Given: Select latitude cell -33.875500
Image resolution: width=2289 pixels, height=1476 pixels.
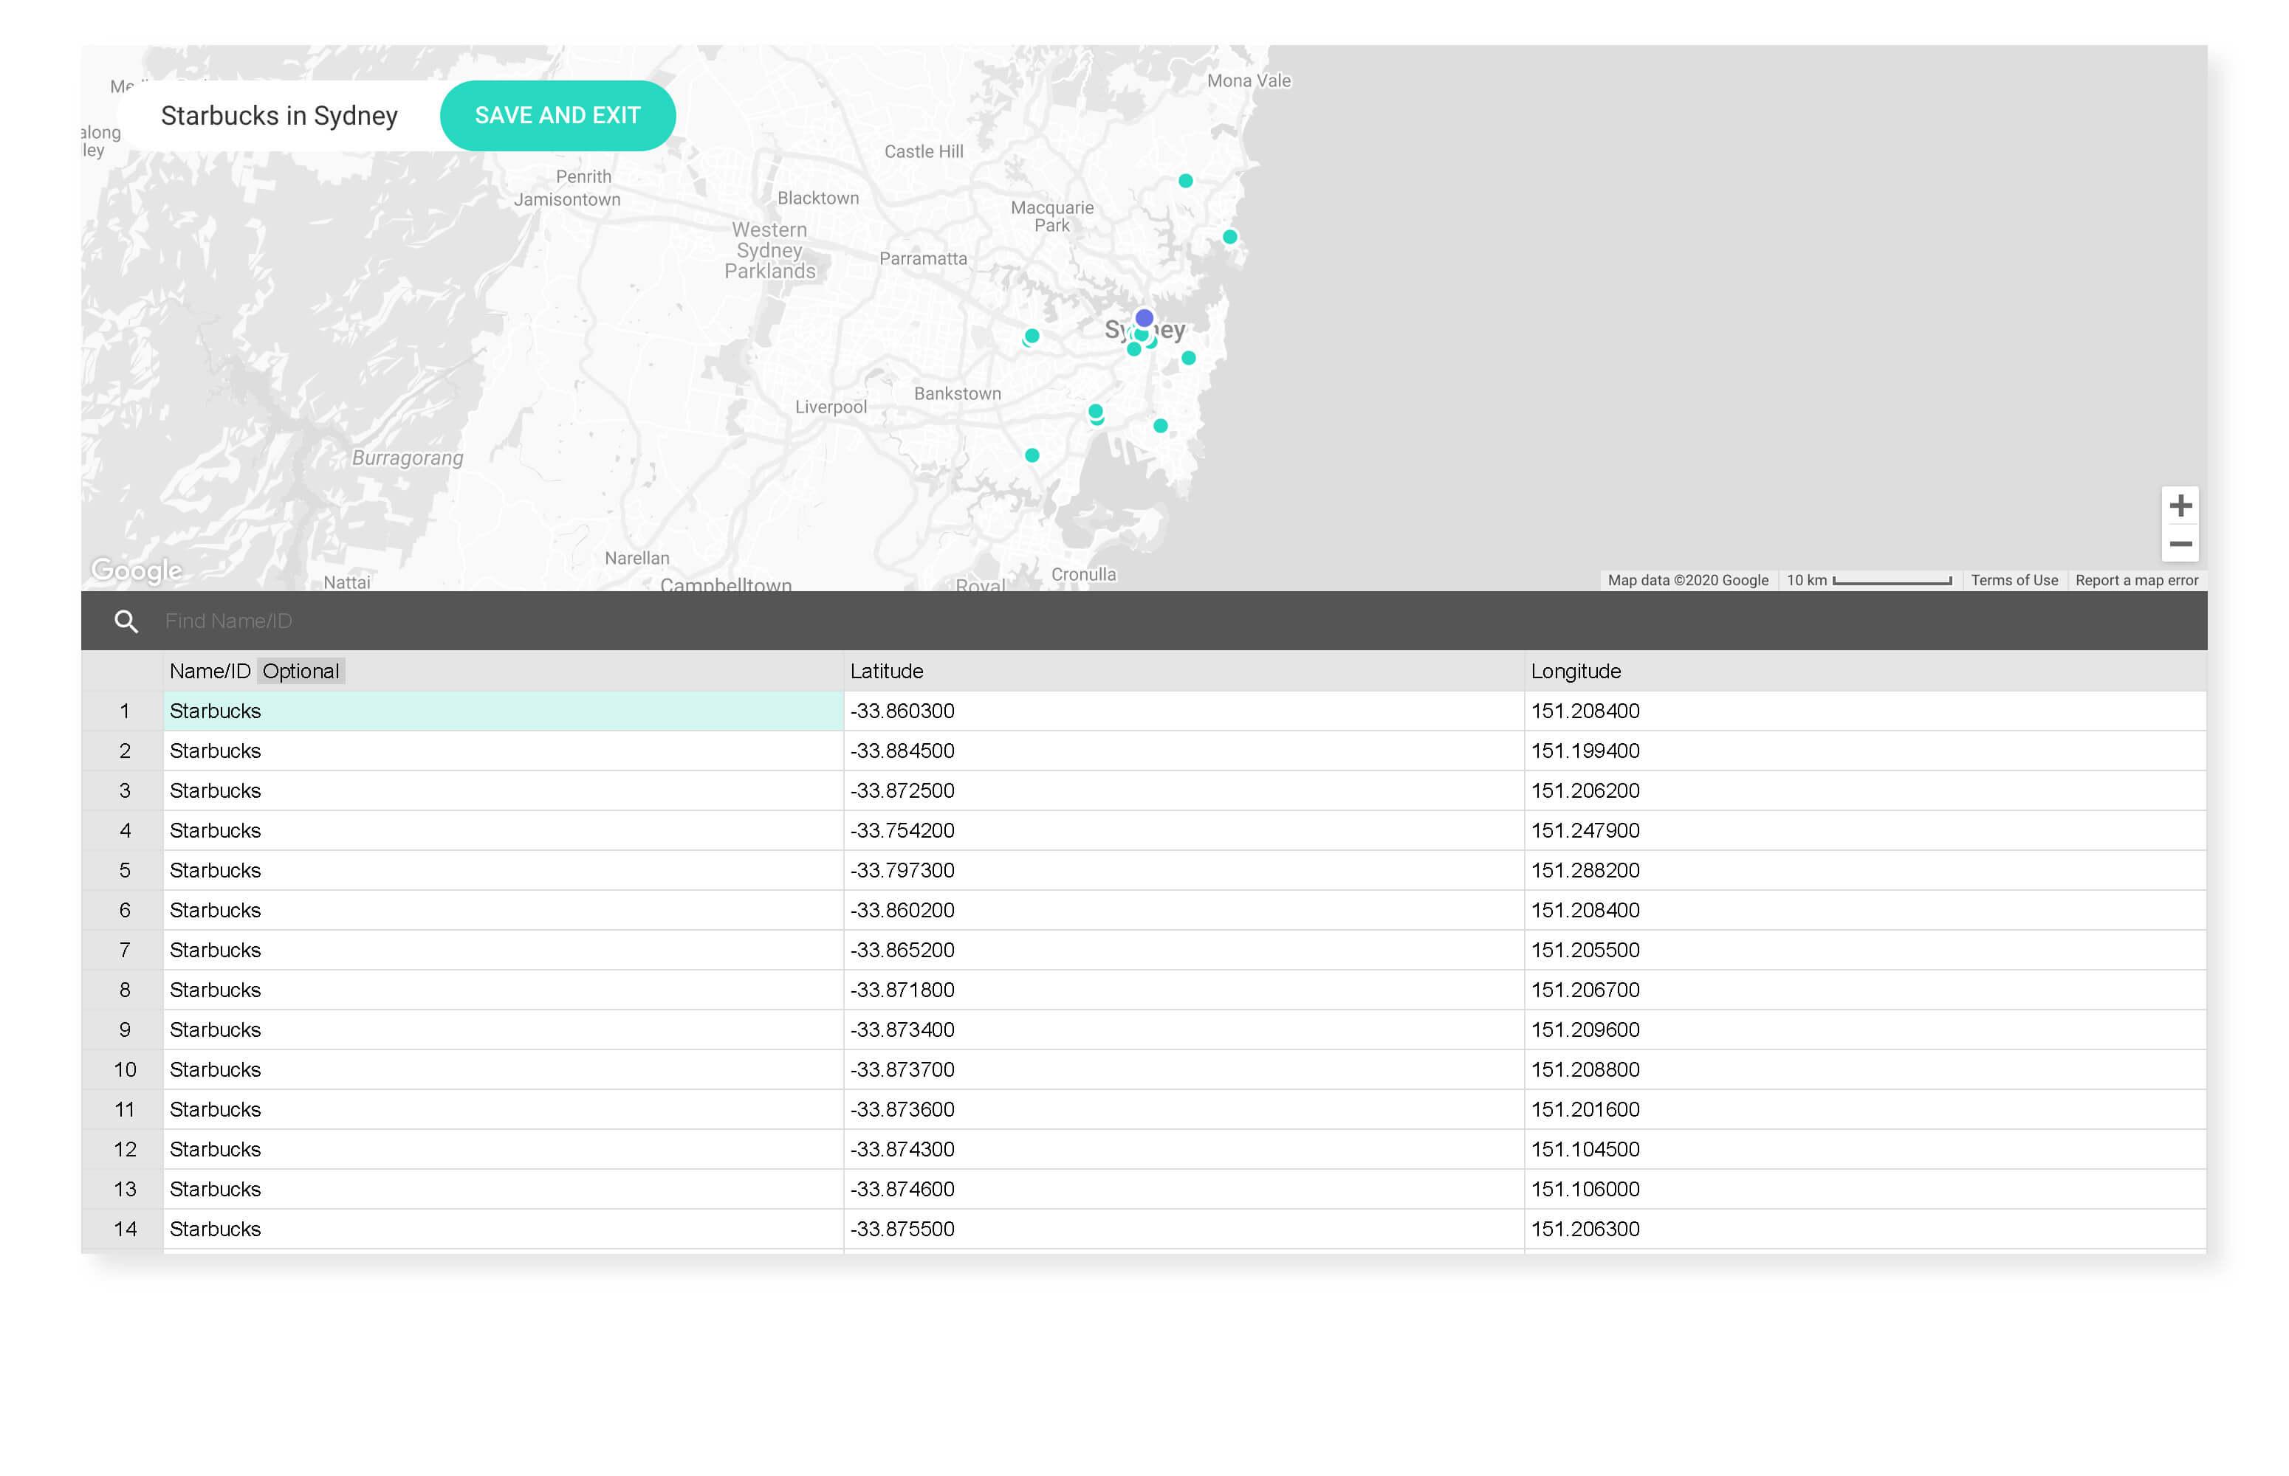Looking at the screenshot, I should tap(1184, 1229).
